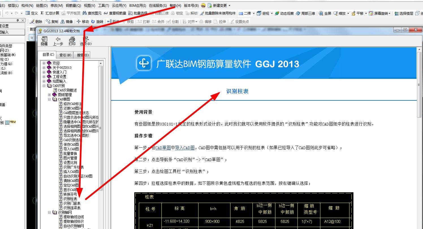The image size is (423, 229).
Task: Switch to the 目录(C) tab
Action: (48, 55)
